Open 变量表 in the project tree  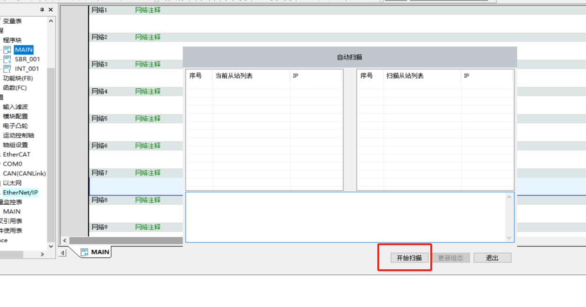pos(12,21)
